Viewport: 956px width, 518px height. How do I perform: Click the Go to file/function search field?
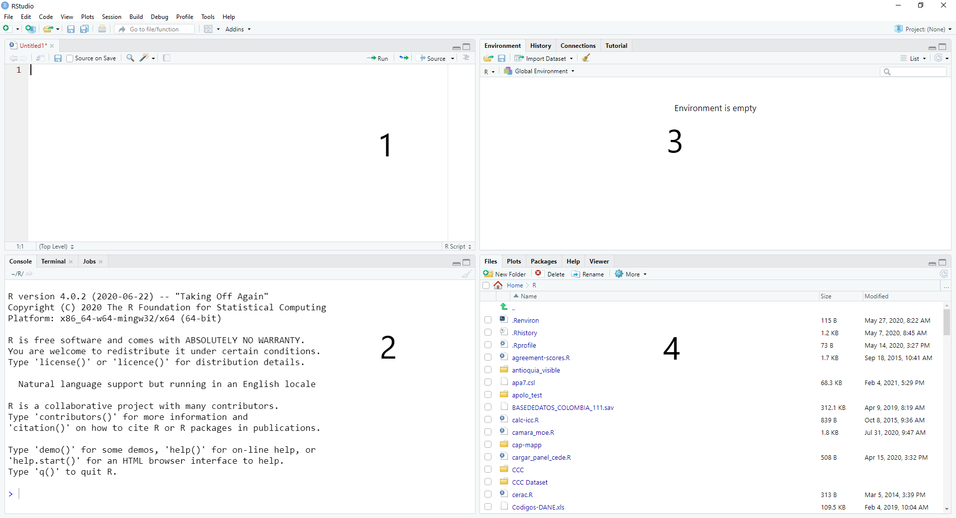(x=160, y=29)
